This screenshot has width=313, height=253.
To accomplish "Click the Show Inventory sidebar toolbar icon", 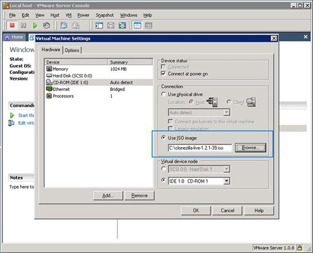I will (x=99, y=25).
